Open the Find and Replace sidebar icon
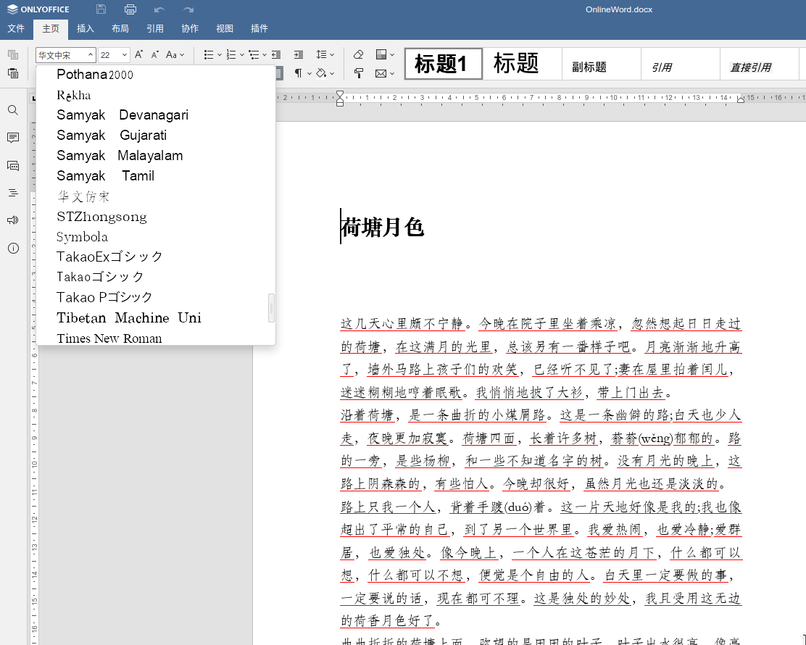 (13, 110)
